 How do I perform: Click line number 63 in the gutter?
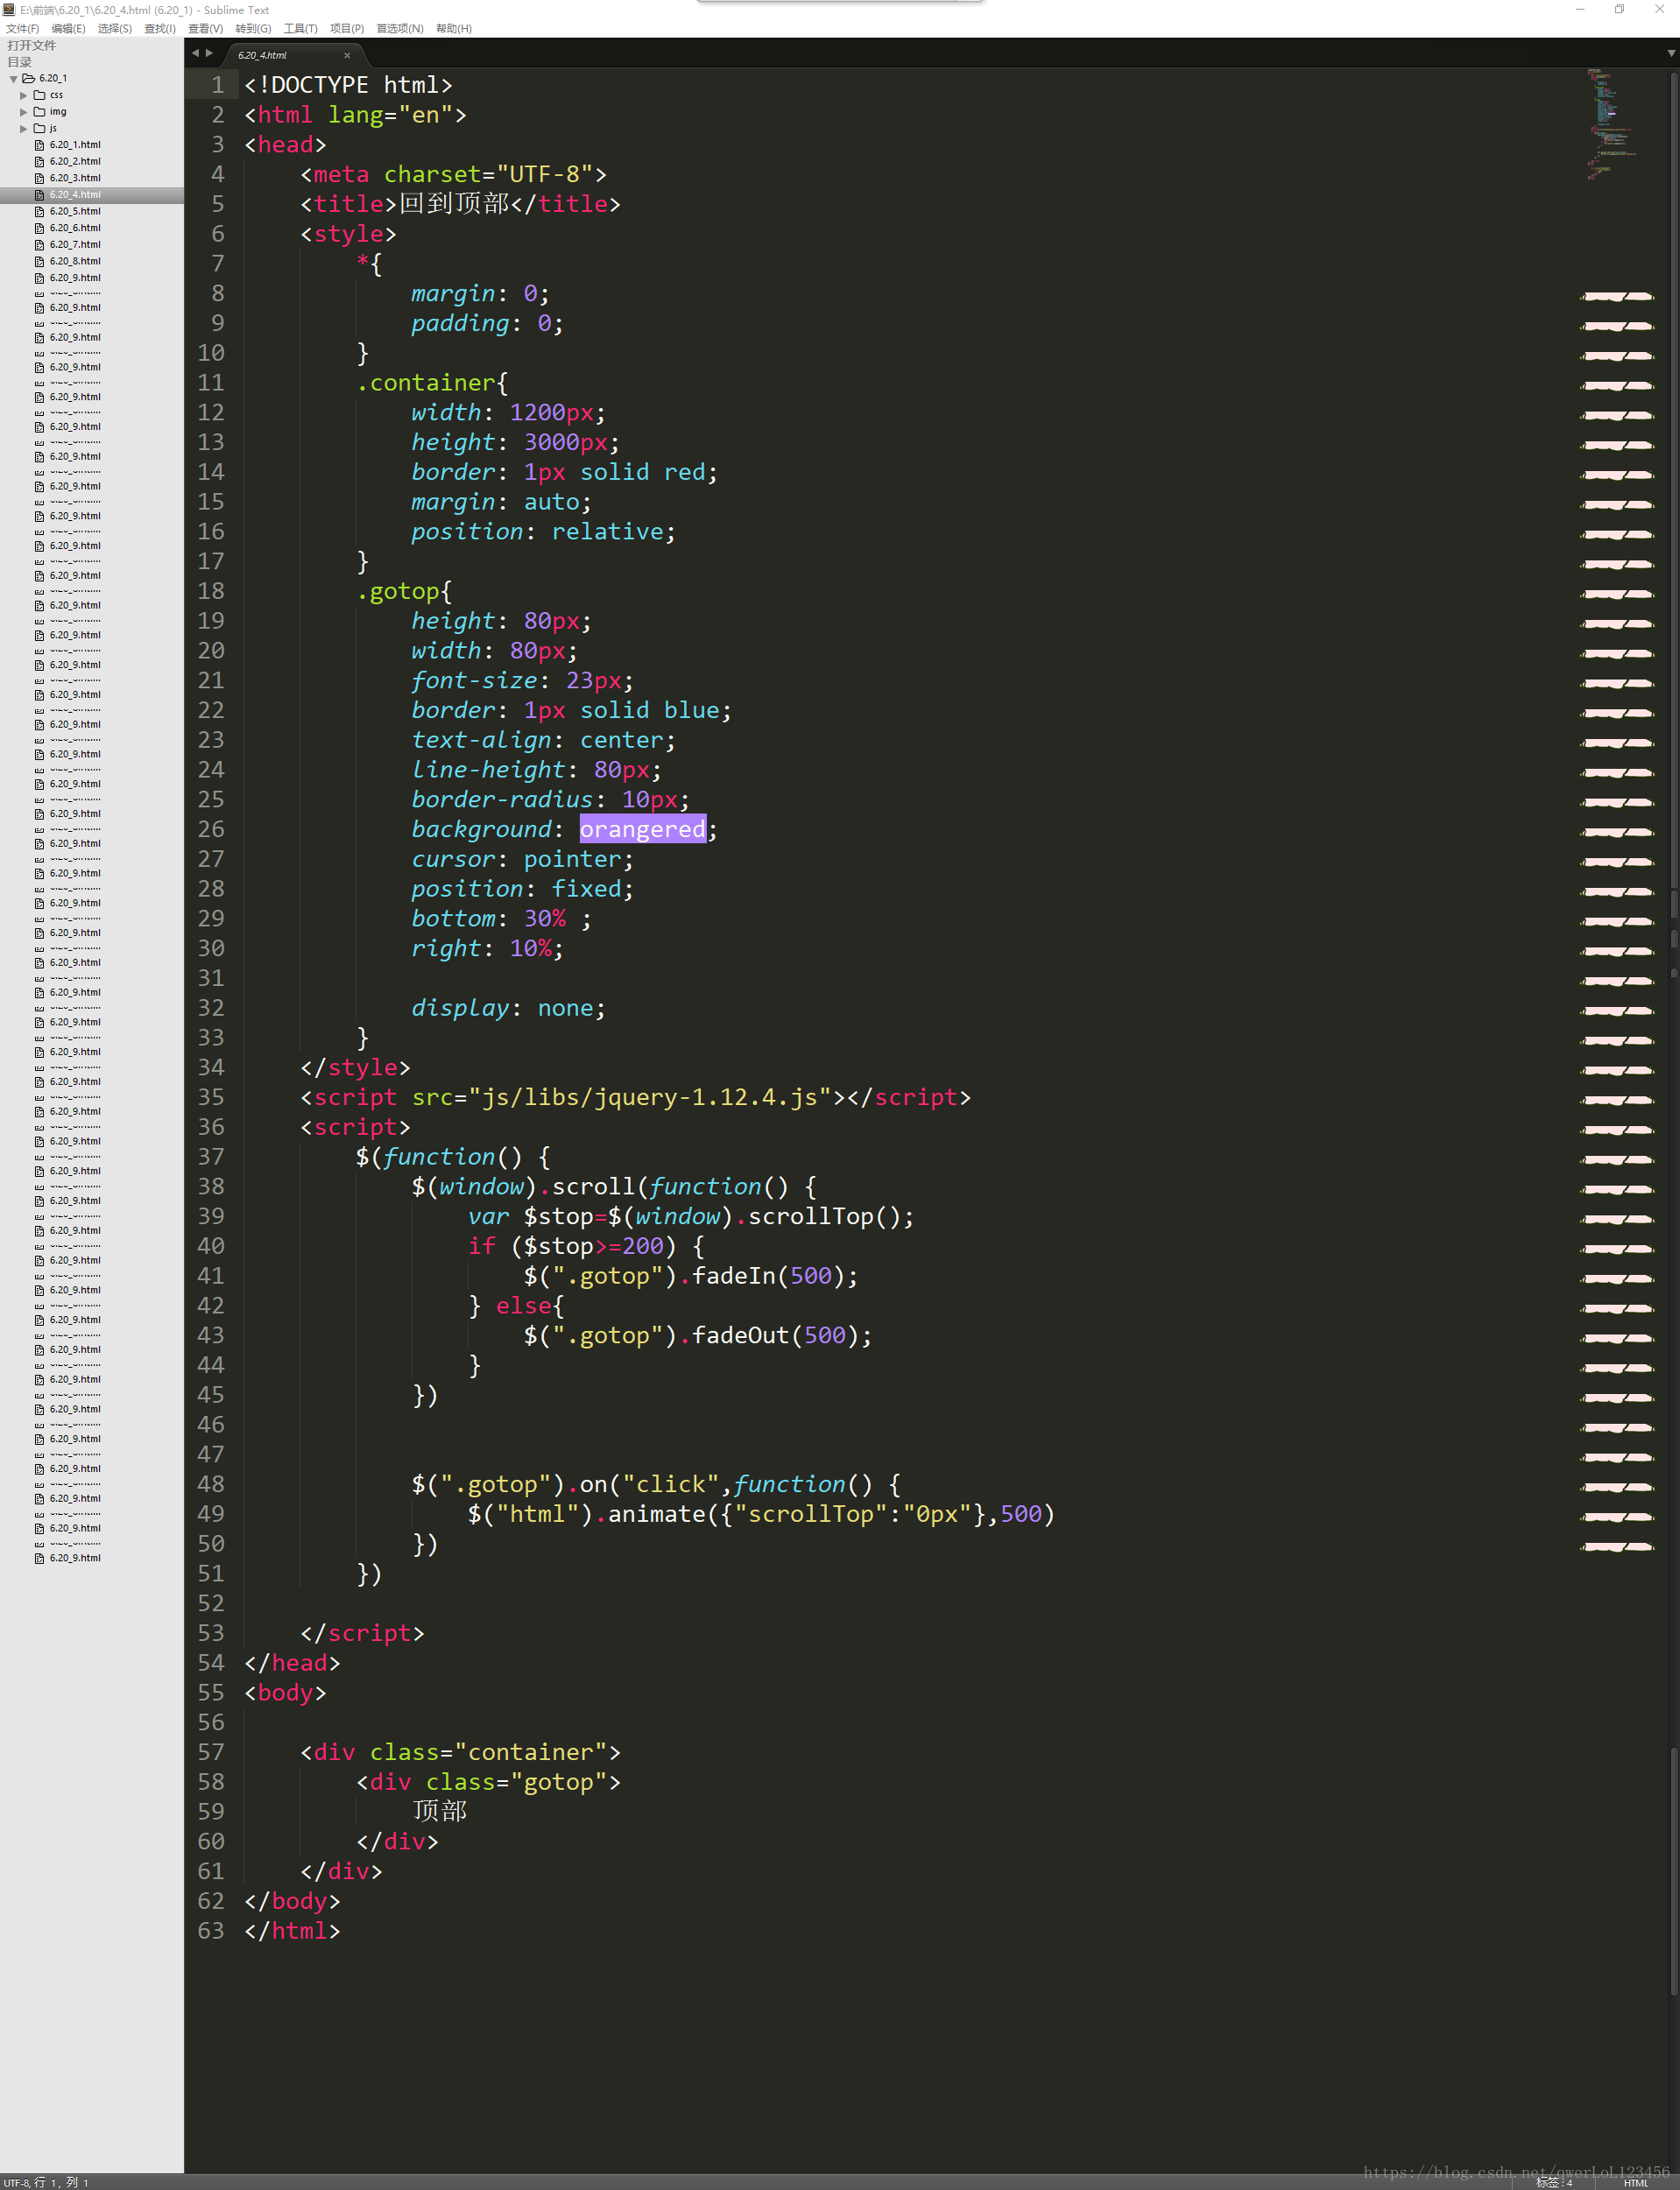[x=211, y=1931]
